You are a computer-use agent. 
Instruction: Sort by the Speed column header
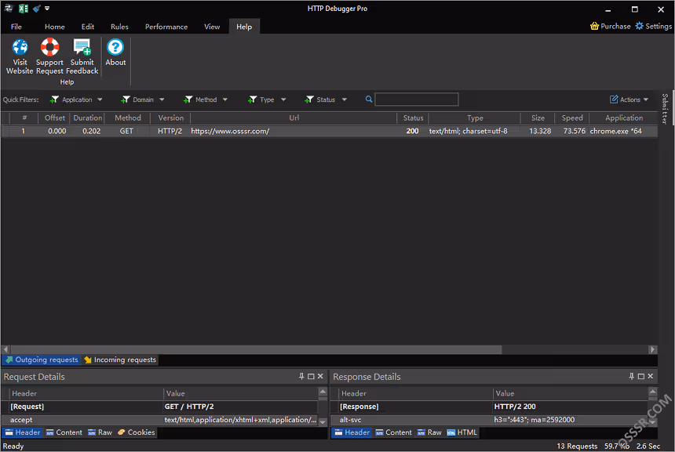[571, 118]
